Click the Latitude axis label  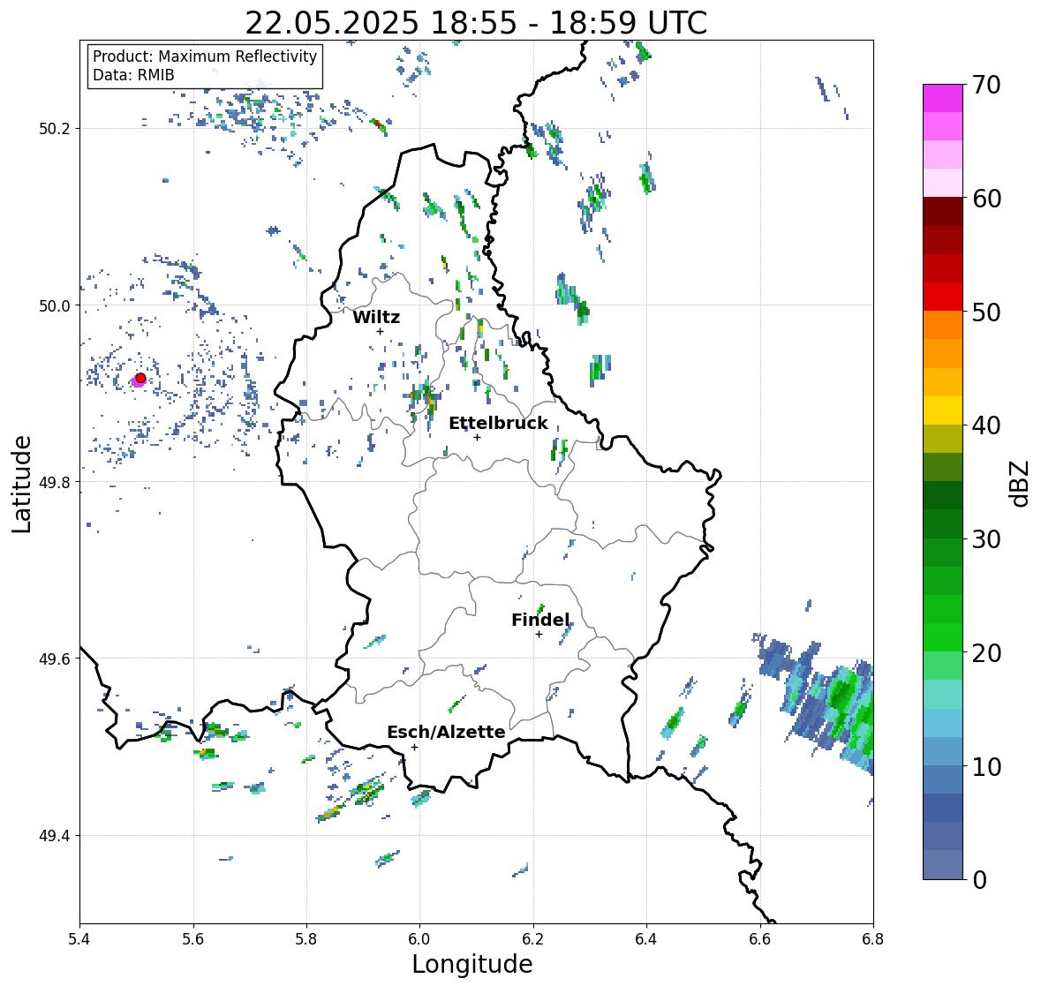tap(22, 485)
